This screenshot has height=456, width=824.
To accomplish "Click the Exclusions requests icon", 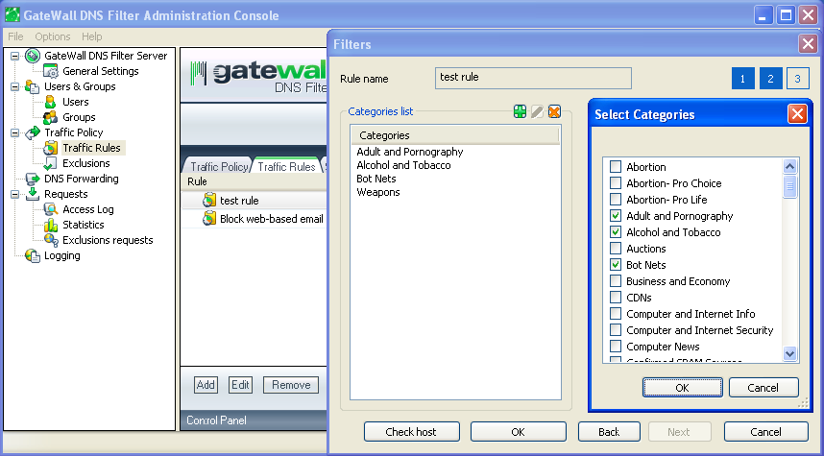I will click(51, 240).
